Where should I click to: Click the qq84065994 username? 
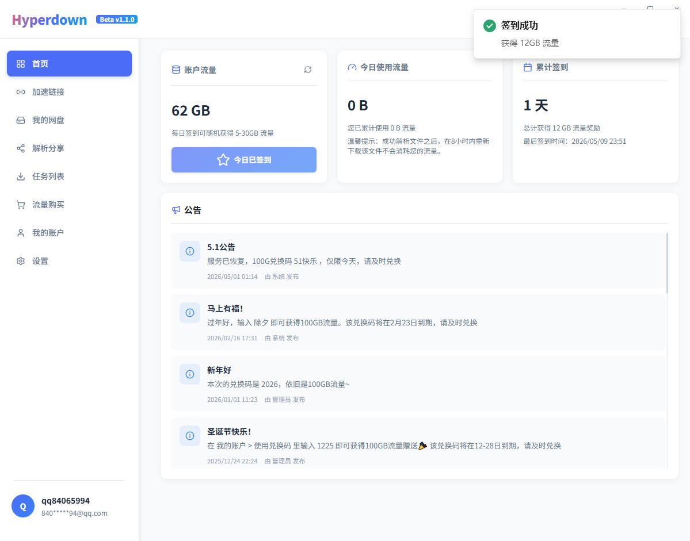pyautogui.click(x=66, y=501)
